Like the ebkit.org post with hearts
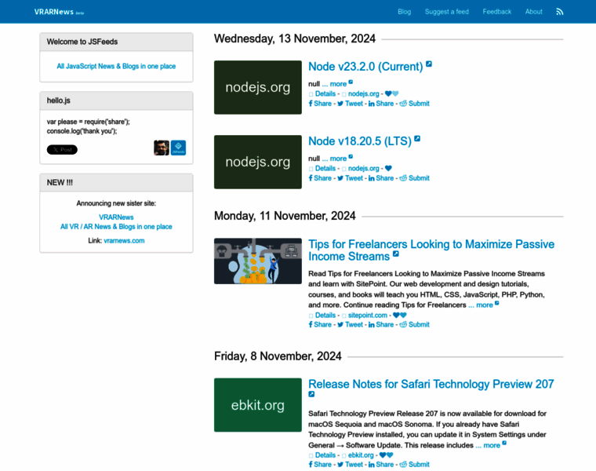Viewport: 596px width, 471px height. click(386, 455)
